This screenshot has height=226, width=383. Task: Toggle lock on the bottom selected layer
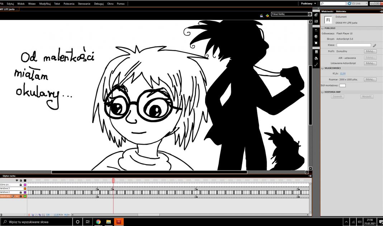click(21, 196)
